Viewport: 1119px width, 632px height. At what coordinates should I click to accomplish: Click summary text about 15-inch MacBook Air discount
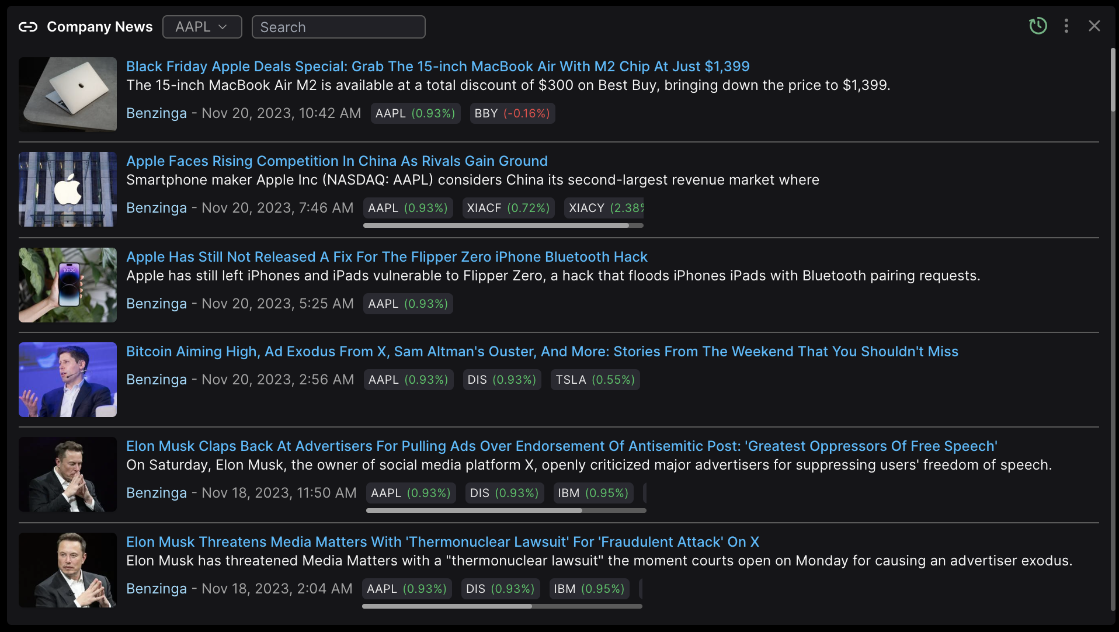pyautogui.click(x=508, y=85)
